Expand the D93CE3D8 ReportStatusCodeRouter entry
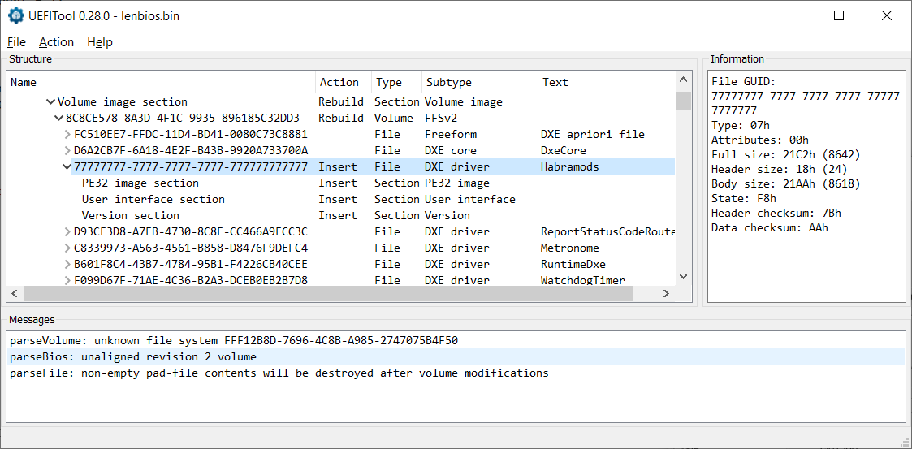912x449 pixels. (x=67, y=232)
